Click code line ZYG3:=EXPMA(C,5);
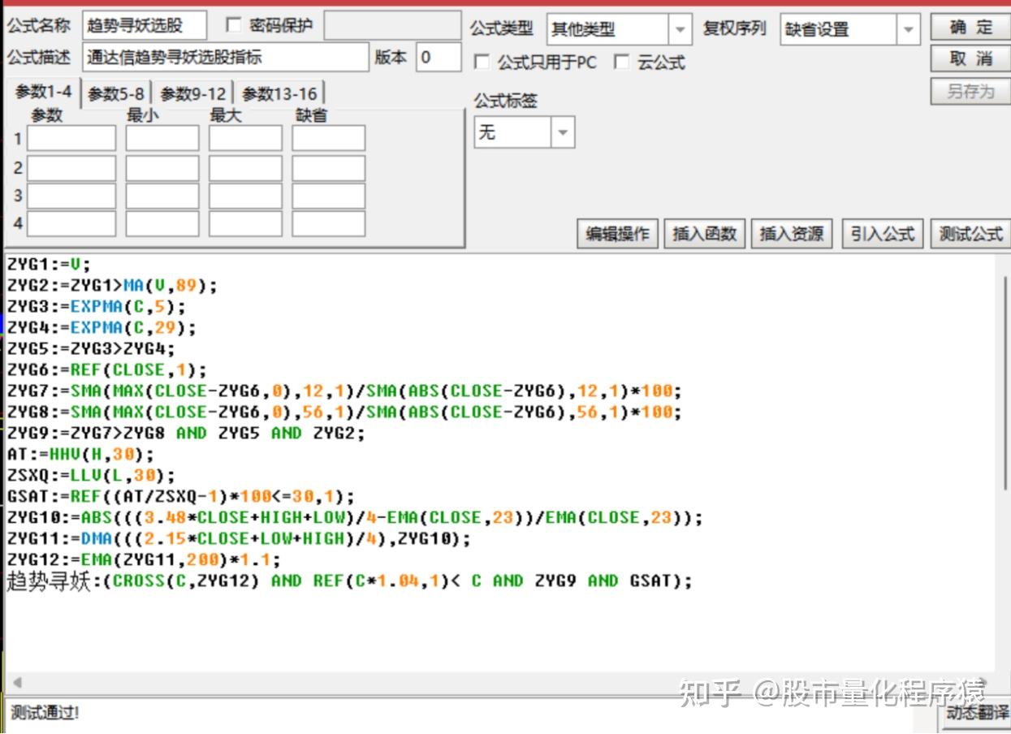 click(x=96, y=306)
